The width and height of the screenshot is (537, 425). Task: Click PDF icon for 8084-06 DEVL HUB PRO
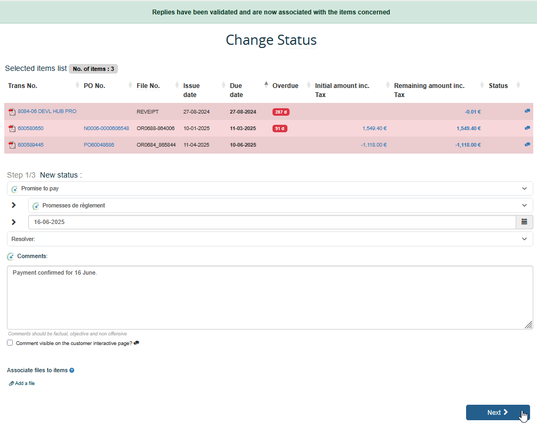coord(12,112)
